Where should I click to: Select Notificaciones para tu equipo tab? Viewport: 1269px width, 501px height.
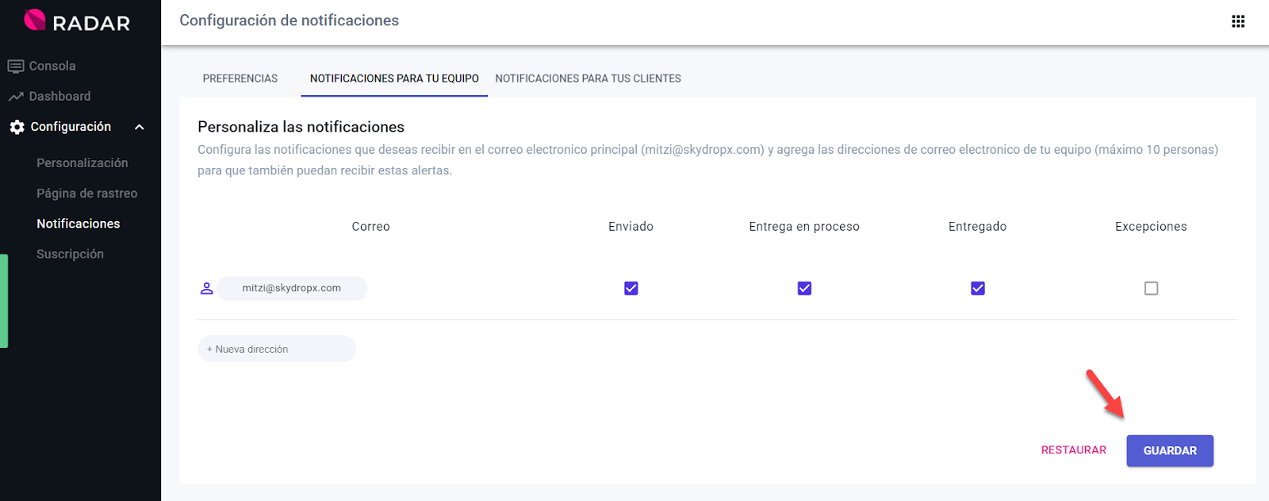click(x=394, y=78)
